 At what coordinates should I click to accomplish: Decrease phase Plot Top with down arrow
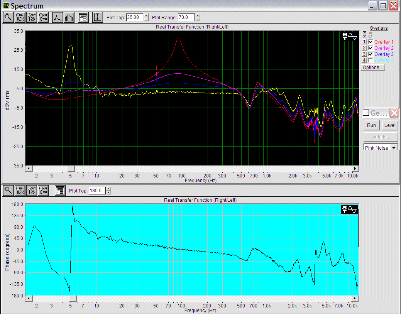tap(109, 192)
